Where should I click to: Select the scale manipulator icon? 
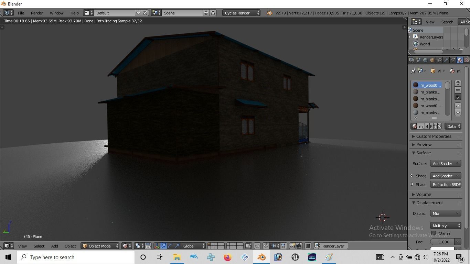[x=177, y=246]
